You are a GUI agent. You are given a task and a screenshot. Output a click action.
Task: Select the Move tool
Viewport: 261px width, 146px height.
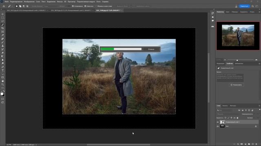2,14
